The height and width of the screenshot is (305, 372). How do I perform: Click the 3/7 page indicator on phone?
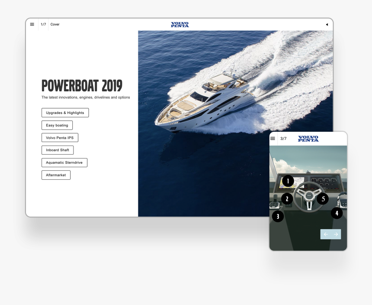point(283,139)
